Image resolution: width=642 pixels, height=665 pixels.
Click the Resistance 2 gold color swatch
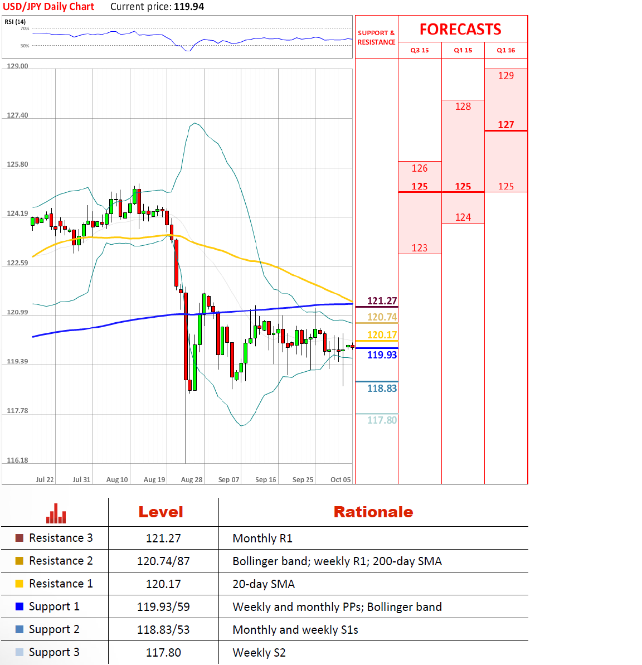(x=19, y=561)
